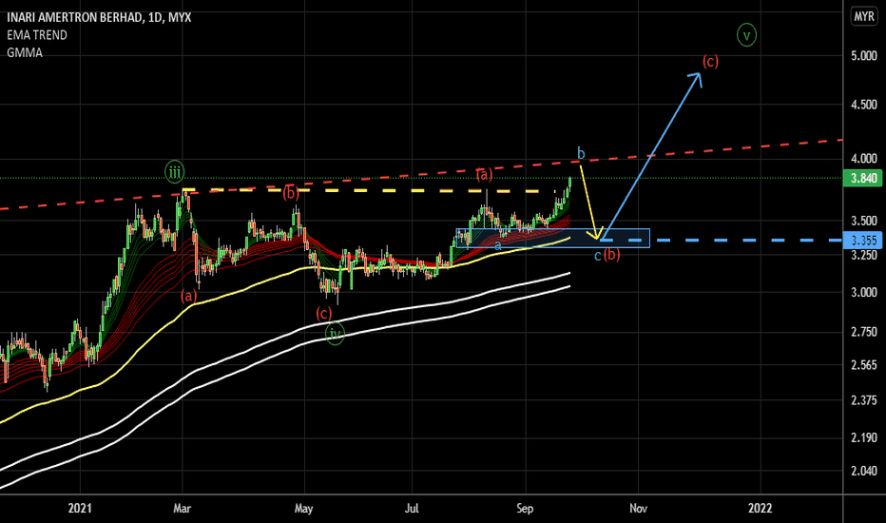Select the EMA TREND indicator label
886x523 pixels.
37,35
